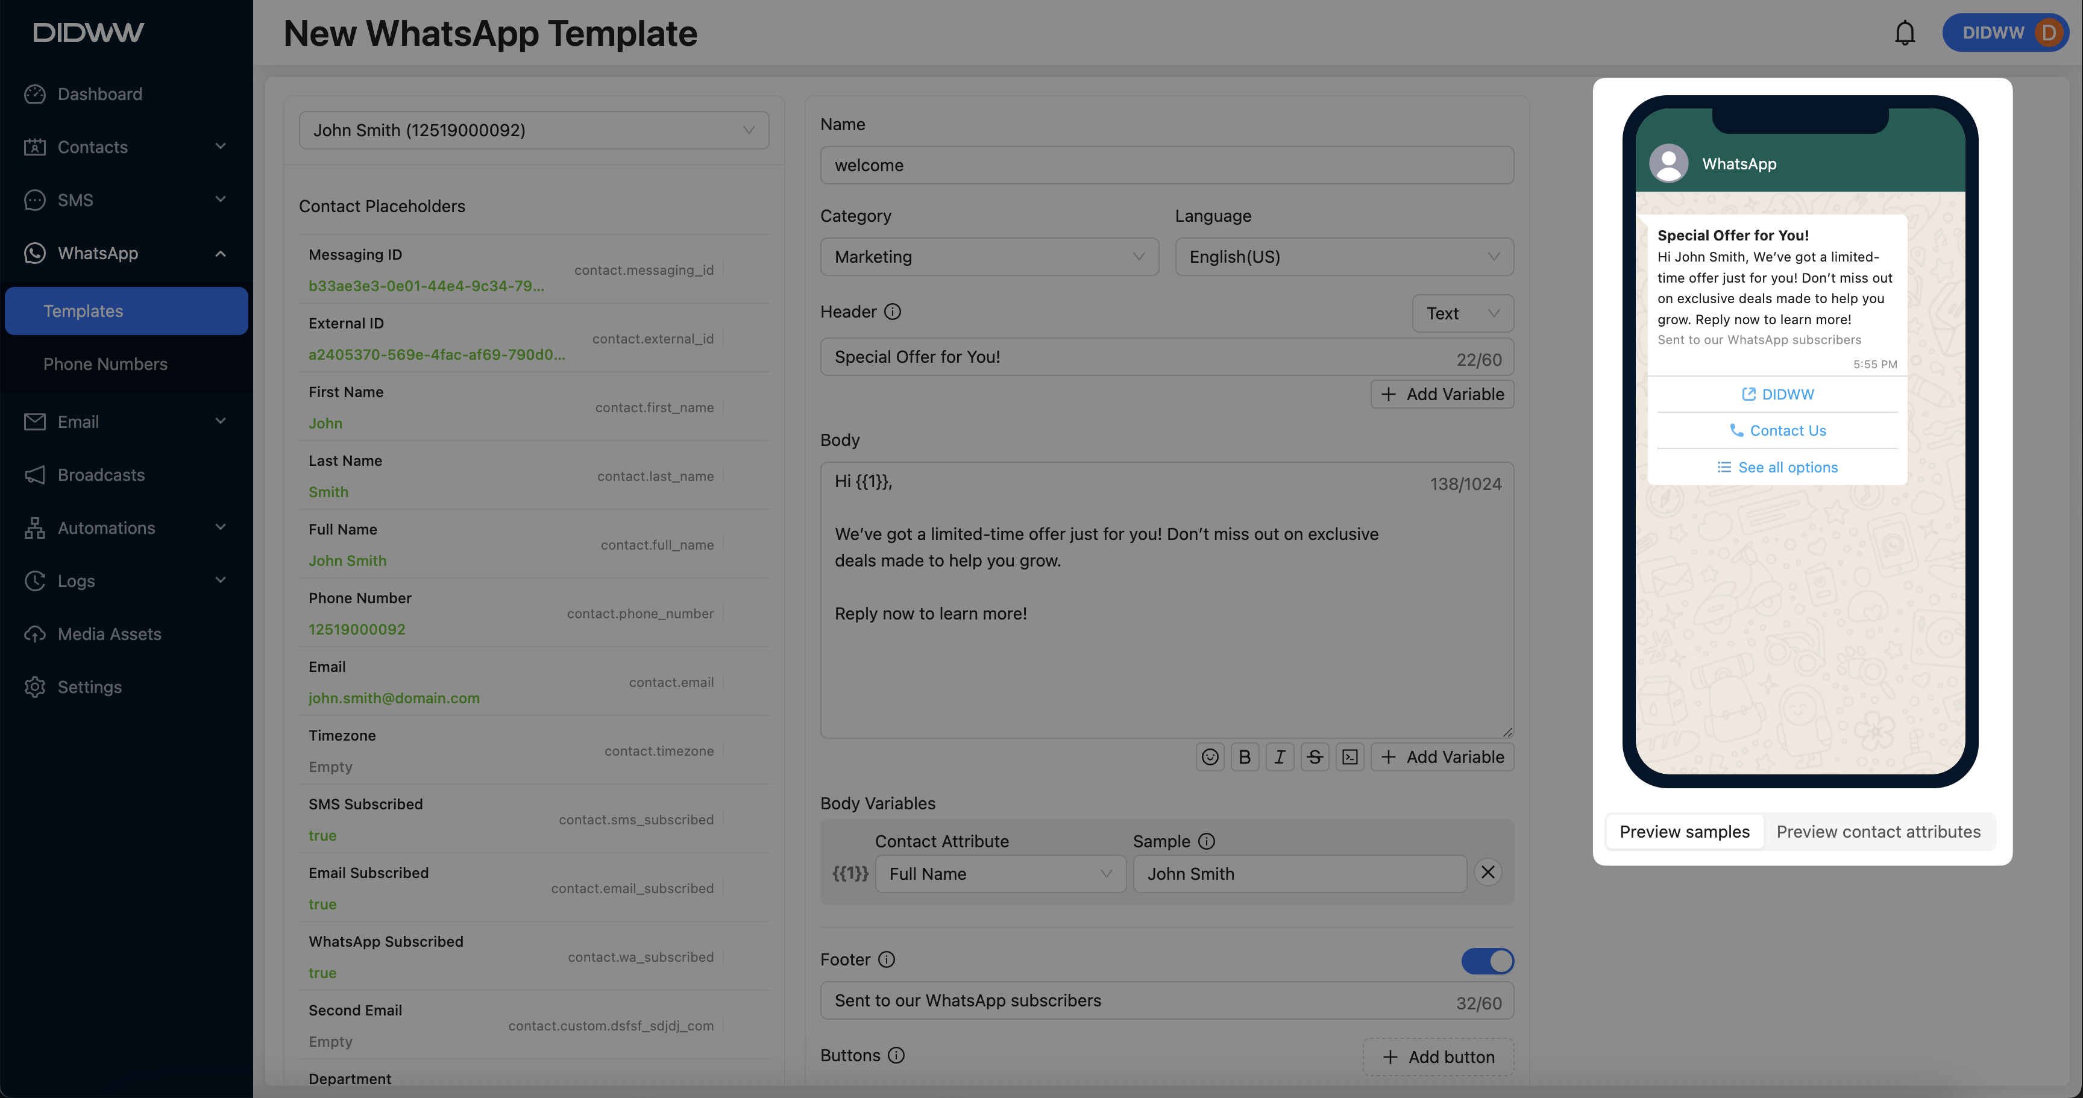Viewport: 2083px width, 1098px height.
Task: Open the Contact Attribute Full Name dropdown
Action: click(x=1001, y=874)
